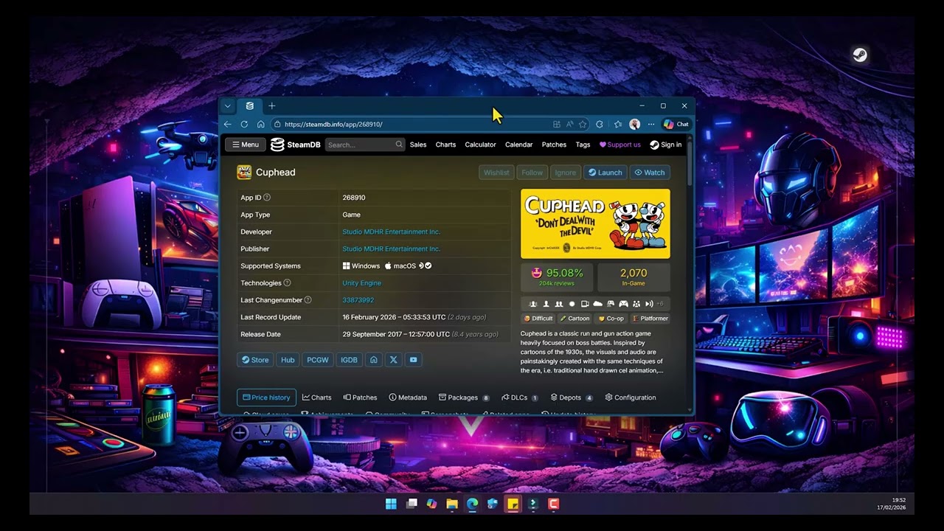Image resolution: width=944 pixels, height=531 pixels.
Task: Select the Configuration tab
Action: (631, 398)
